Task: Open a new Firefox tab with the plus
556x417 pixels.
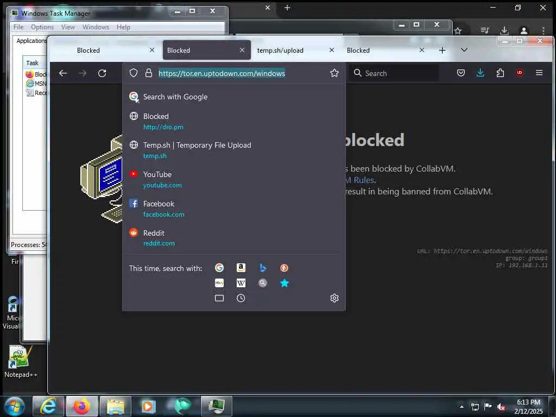Action: tap(442, 50)
